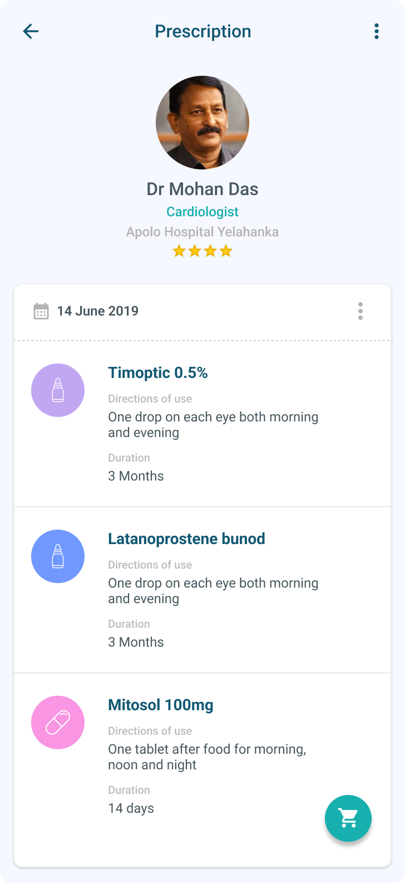Open Apolo Hospital Yelahanka location text
The width and height of the screenshot is (405, 883).
coord(202,232)
